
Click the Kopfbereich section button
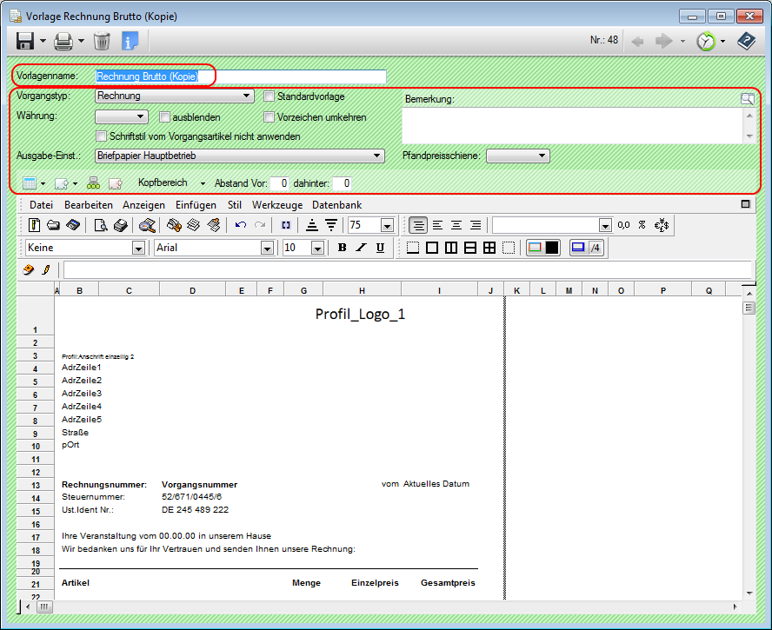tap(162, 183)
